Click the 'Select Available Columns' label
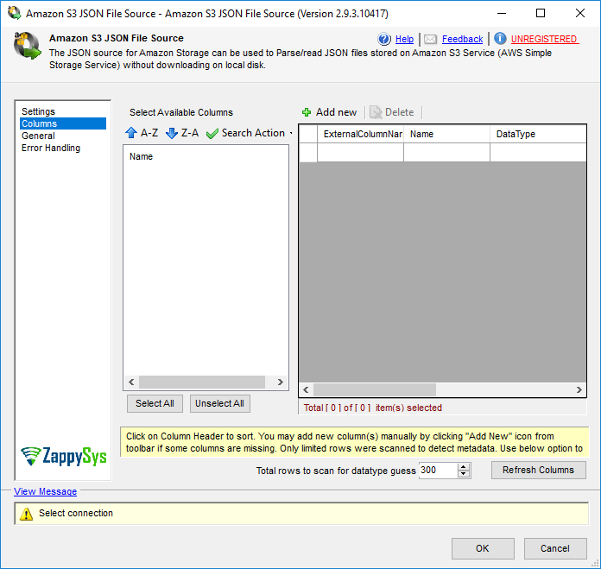Viewport: 601px width, 569px height. point(181,112)
